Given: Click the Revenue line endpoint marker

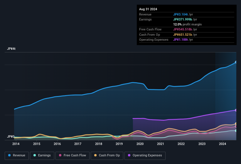Looking at the screenshot, I should click(236, 62).
